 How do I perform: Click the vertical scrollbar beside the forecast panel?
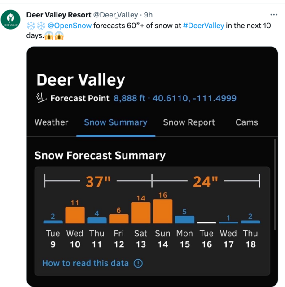tap(275, 184)
